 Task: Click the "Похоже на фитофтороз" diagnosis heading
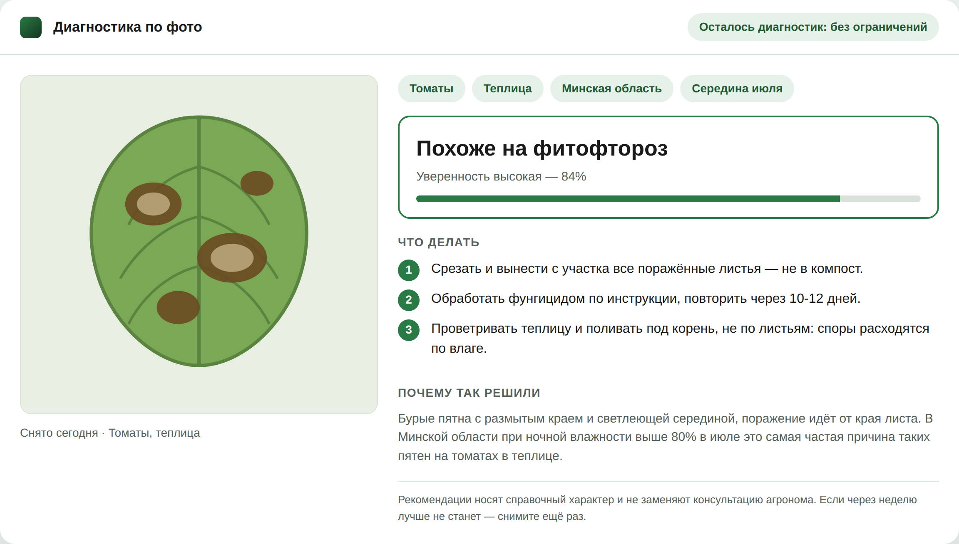542,148
